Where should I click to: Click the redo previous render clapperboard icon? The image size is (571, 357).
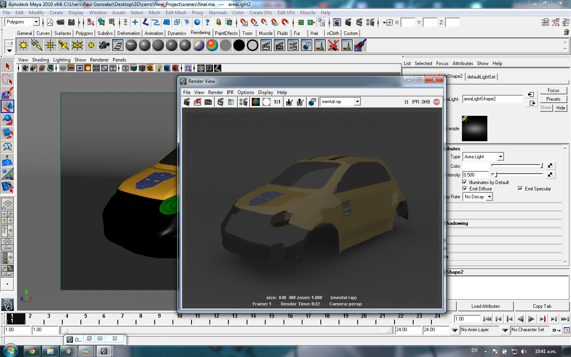tap(187, 102)
